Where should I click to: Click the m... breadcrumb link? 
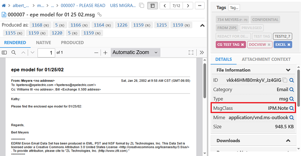[41, 6]
